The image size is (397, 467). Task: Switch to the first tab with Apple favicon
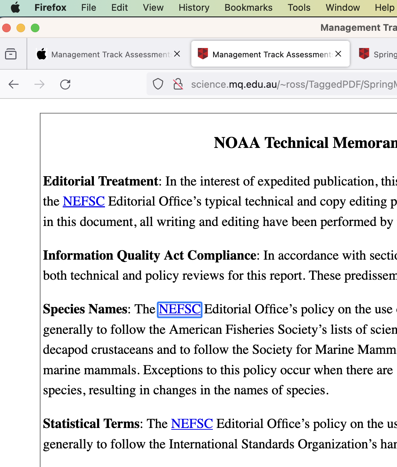104,54
